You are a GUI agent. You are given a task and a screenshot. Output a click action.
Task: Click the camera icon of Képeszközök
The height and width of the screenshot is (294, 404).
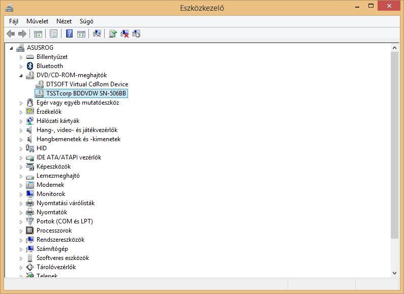[30, 167]
